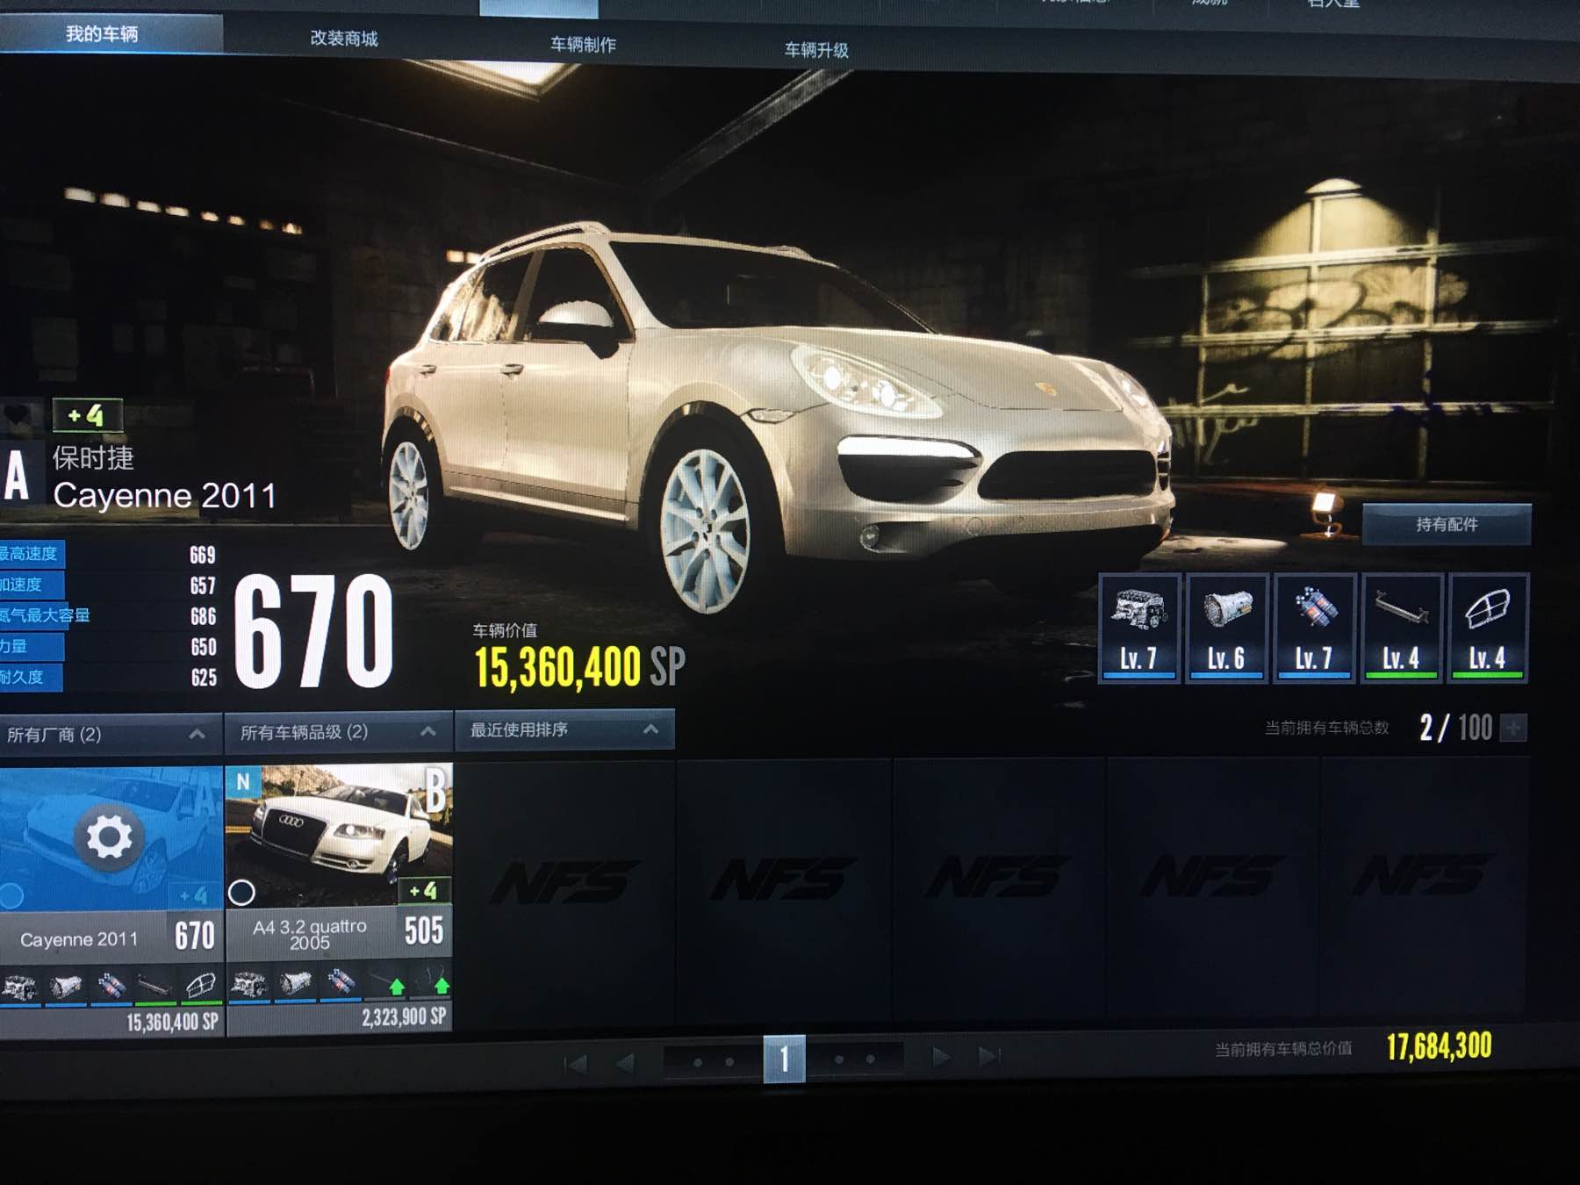Click the heart favorite icon above grade A
1580x1185 pixels.
(x=18, y=415)
